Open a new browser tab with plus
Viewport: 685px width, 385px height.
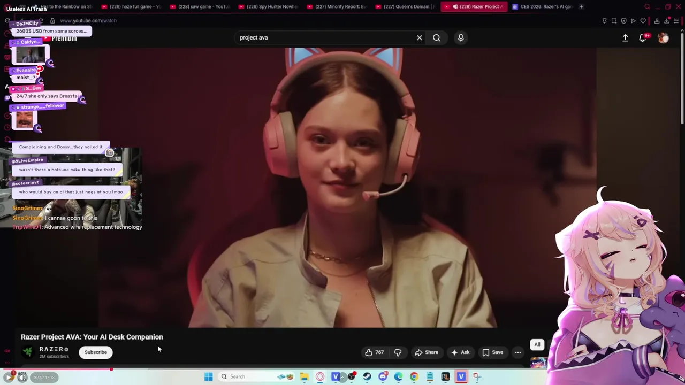[581, 6]
